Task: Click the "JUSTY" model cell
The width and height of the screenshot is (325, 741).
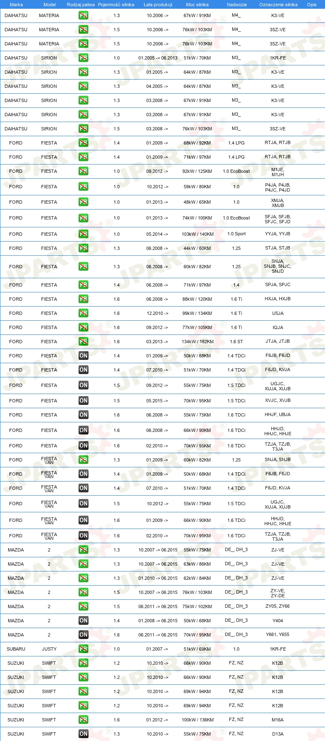Action: (x=49, y=649)
